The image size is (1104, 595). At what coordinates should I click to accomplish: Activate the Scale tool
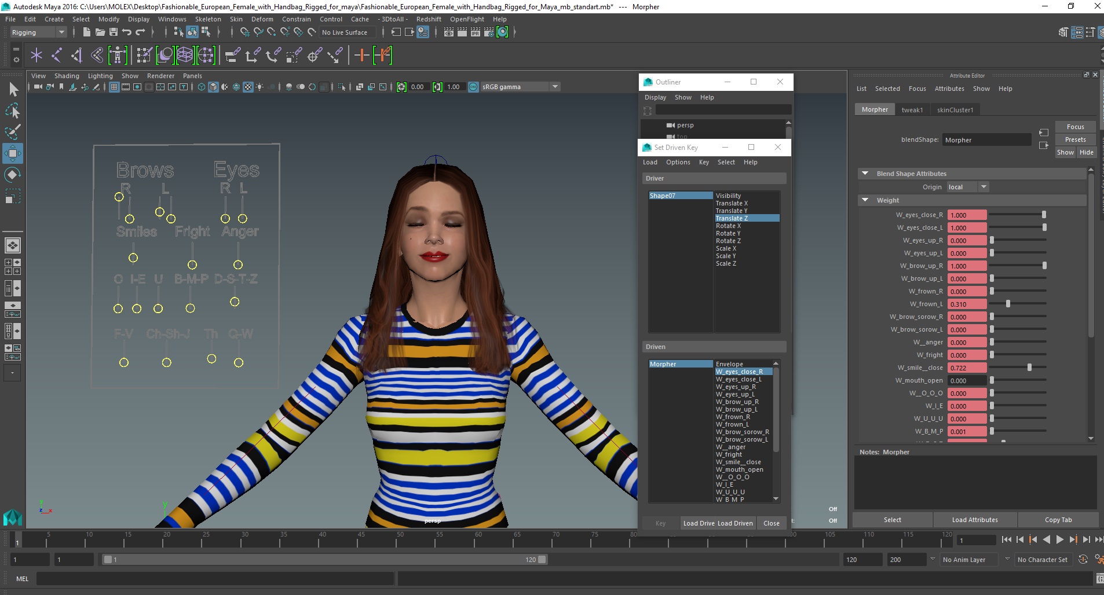13,196
